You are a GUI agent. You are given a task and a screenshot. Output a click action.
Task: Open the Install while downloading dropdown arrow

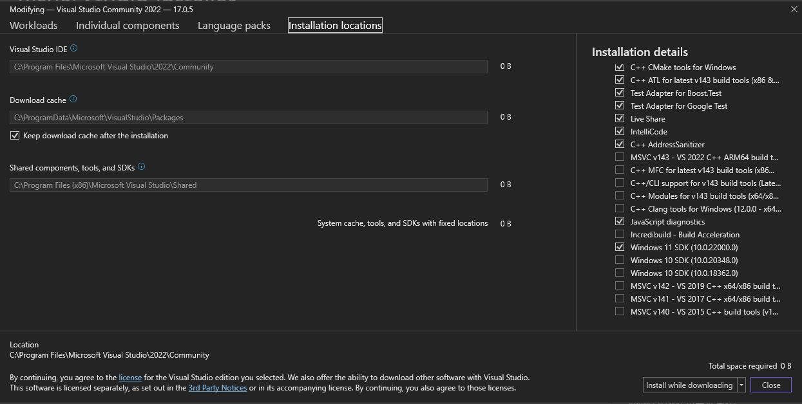click(x=740, y=384)
